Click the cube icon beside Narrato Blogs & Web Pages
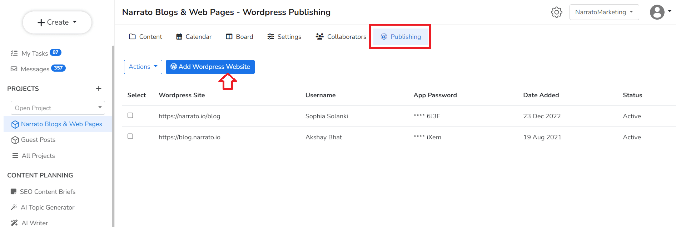 (x=15, y=124)
